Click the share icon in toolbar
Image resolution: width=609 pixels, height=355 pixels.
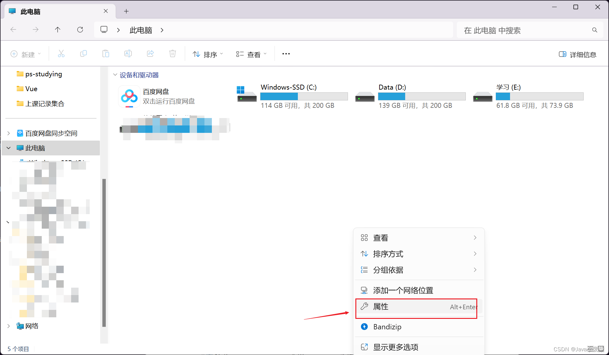[x=150, y=54]
